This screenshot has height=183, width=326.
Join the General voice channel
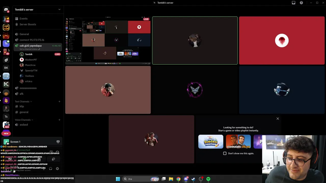point(38,34)
